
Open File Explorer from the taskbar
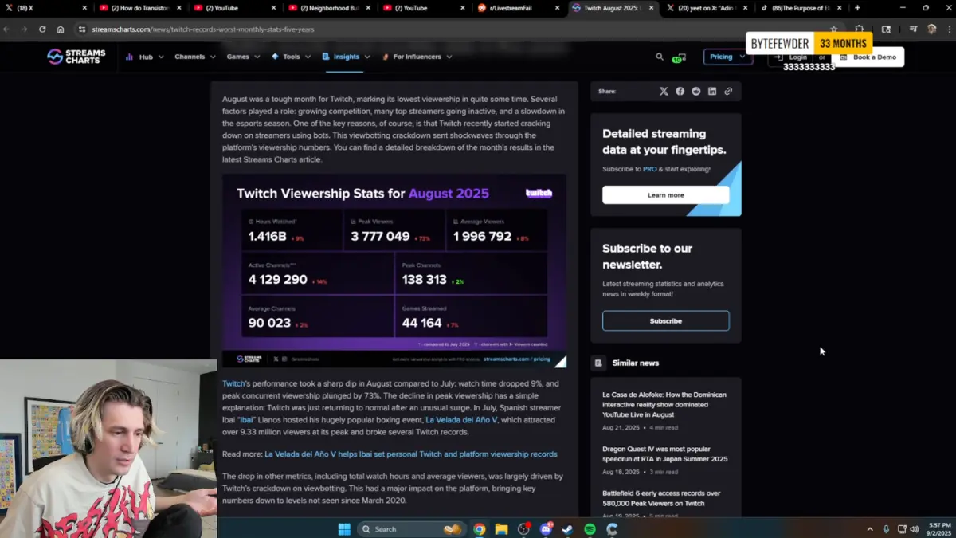pos(501,529)
